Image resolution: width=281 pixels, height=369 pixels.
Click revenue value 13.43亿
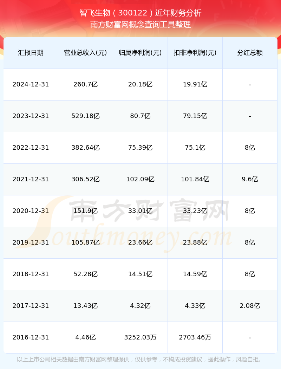click(x=86, y=306)
